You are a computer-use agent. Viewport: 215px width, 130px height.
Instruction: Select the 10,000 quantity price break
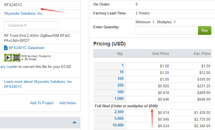click(118, 125)
